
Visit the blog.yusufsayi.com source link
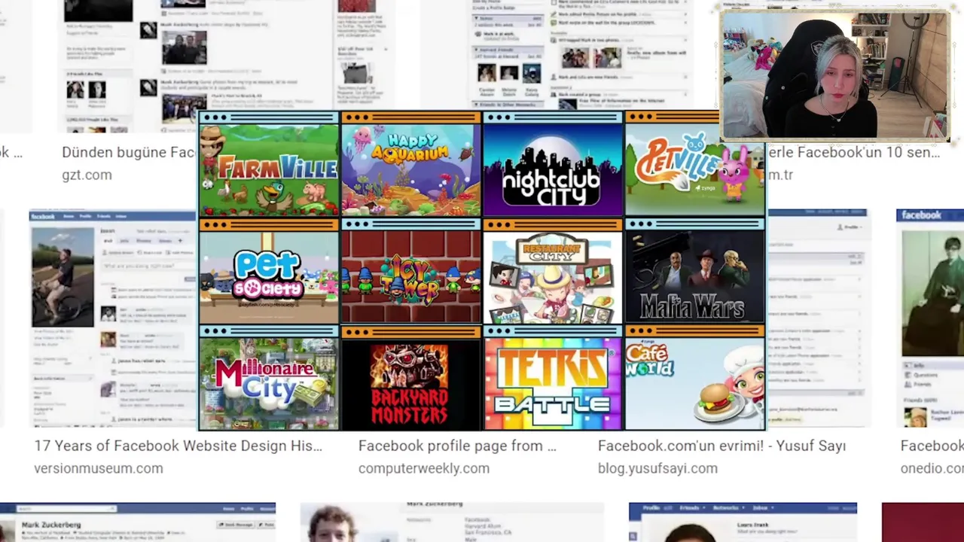point(657,468)
